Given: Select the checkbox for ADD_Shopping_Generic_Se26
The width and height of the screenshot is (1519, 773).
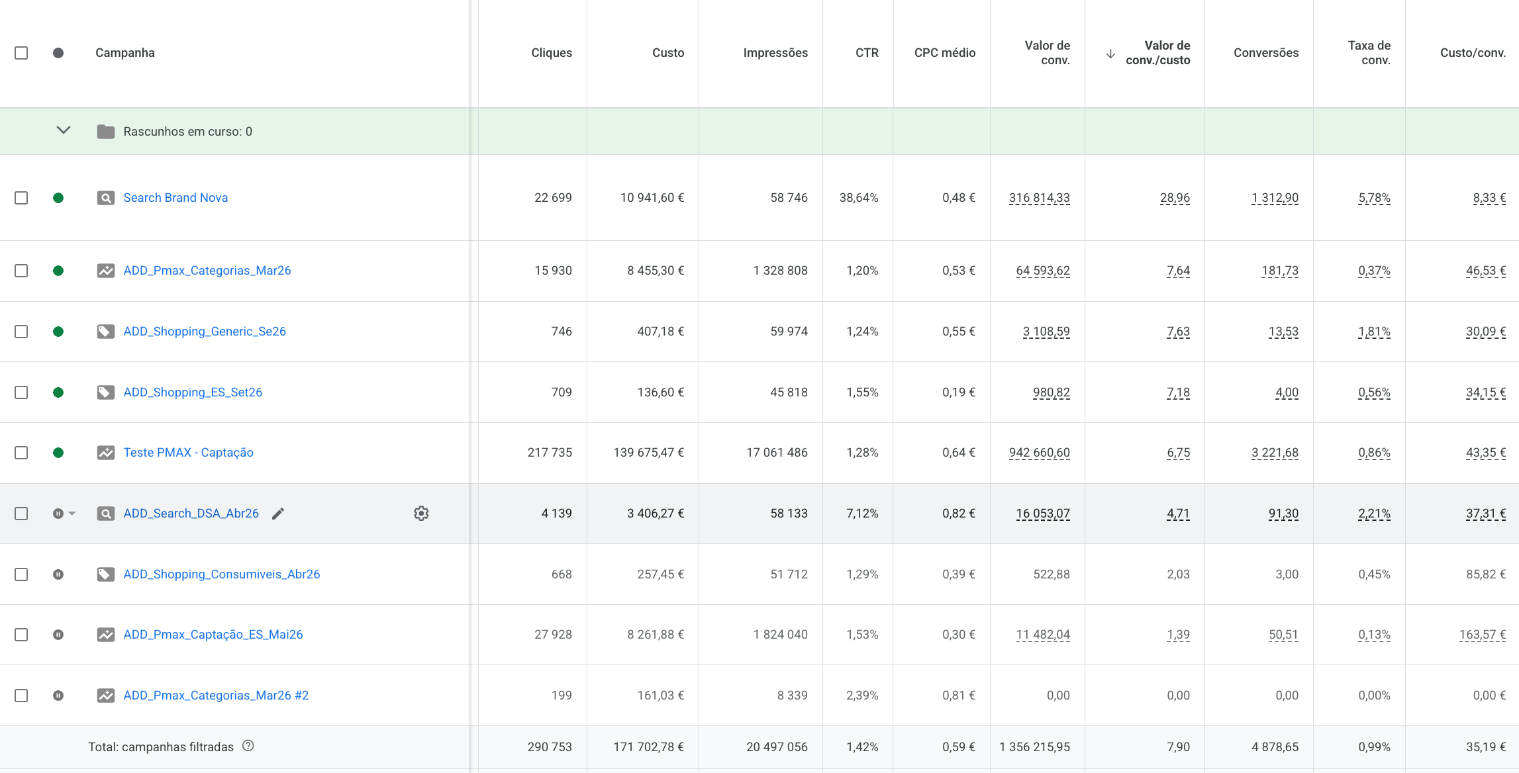Looking at the screenshot, I should coord(21,332).
